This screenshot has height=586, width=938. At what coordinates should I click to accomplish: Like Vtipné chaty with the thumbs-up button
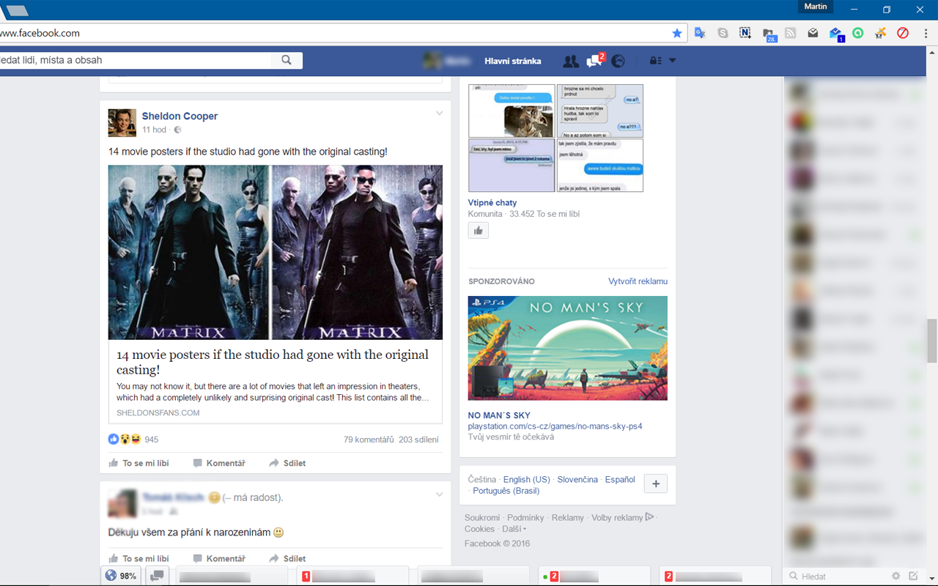tap(479, 230)
